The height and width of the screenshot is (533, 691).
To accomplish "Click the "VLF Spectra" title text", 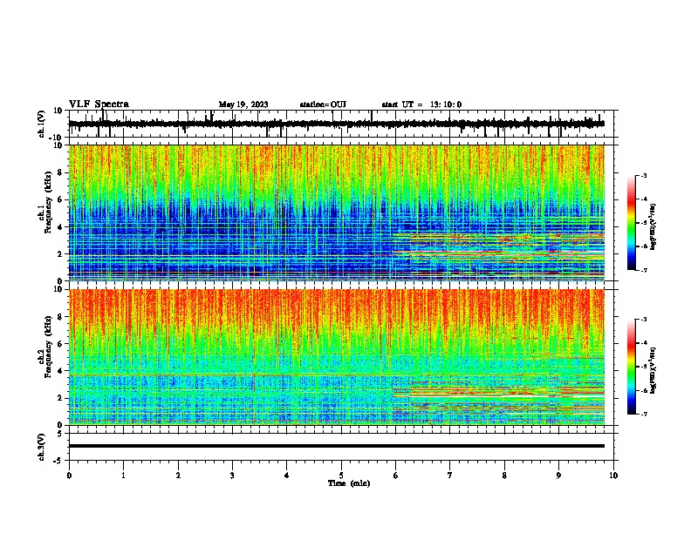I will coord(99,105).
